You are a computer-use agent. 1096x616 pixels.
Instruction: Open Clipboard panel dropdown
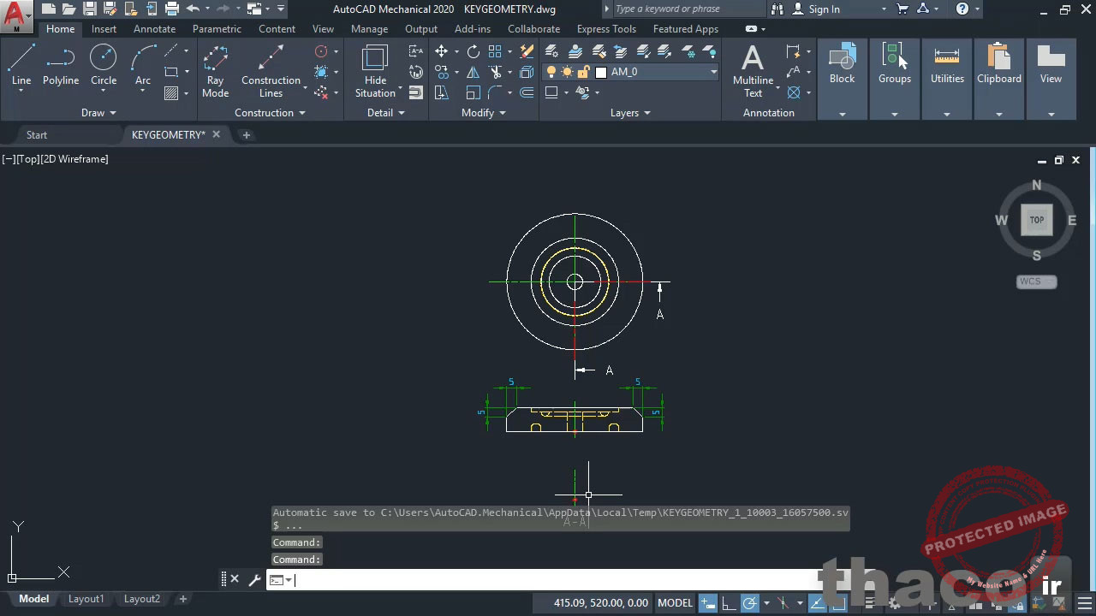pos(999,114)
